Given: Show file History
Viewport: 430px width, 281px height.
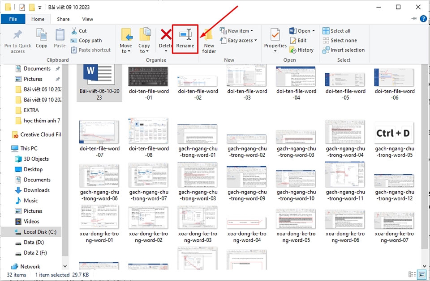Looking at the screenshot, I should [301, 50].
